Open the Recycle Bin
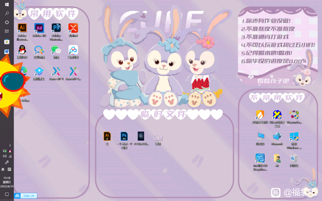Viewport: 322px width, 201px height. pos(294,158)
